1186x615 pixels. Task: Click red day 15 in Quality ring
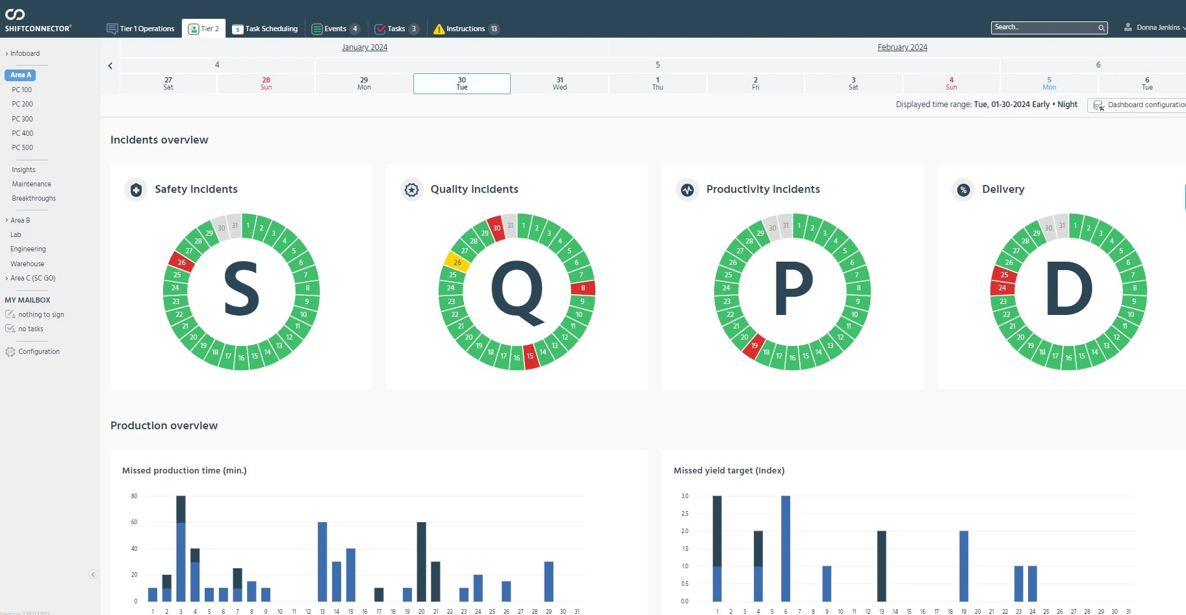(530, 356)
